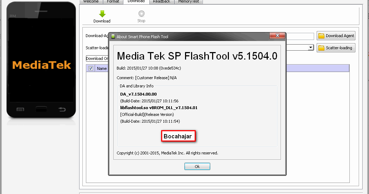Click the green Download arrow icon
The height and width of the screenshot is (194, 369).
pos(102,14)
